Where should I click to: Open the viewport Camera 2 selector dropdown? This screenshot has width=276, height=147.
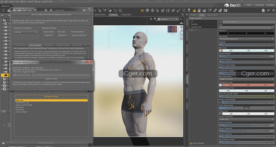pyautogui.click(x=168, y=19)
